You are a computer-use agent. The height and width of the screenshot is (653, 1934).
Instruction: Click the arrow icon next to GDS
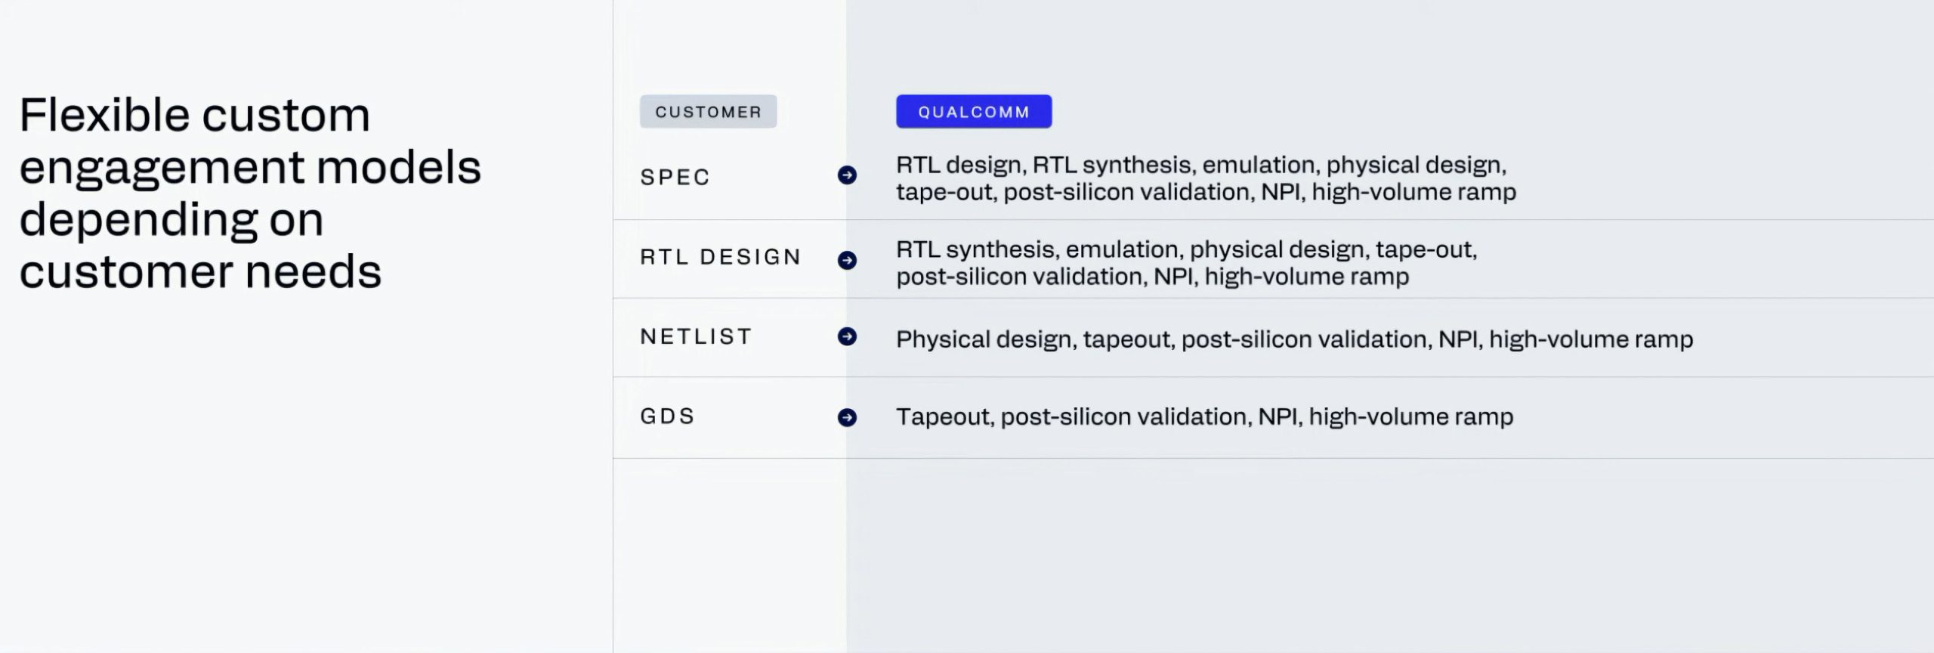tap(847, 417)
